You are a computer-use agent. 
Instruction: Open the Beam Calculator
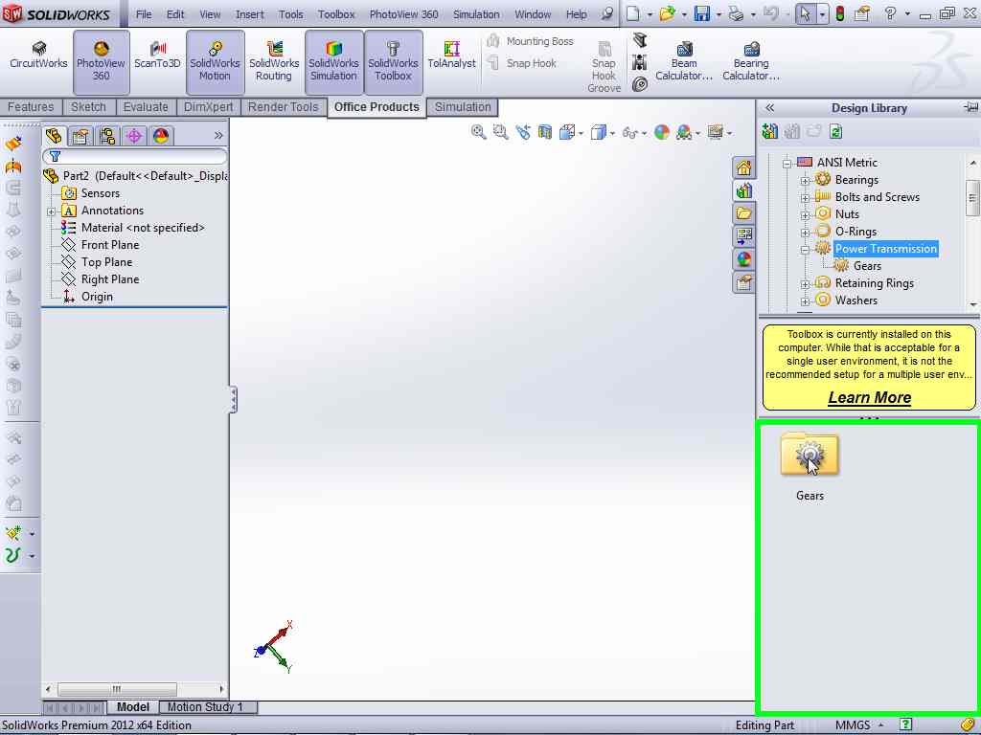[684, 62]
